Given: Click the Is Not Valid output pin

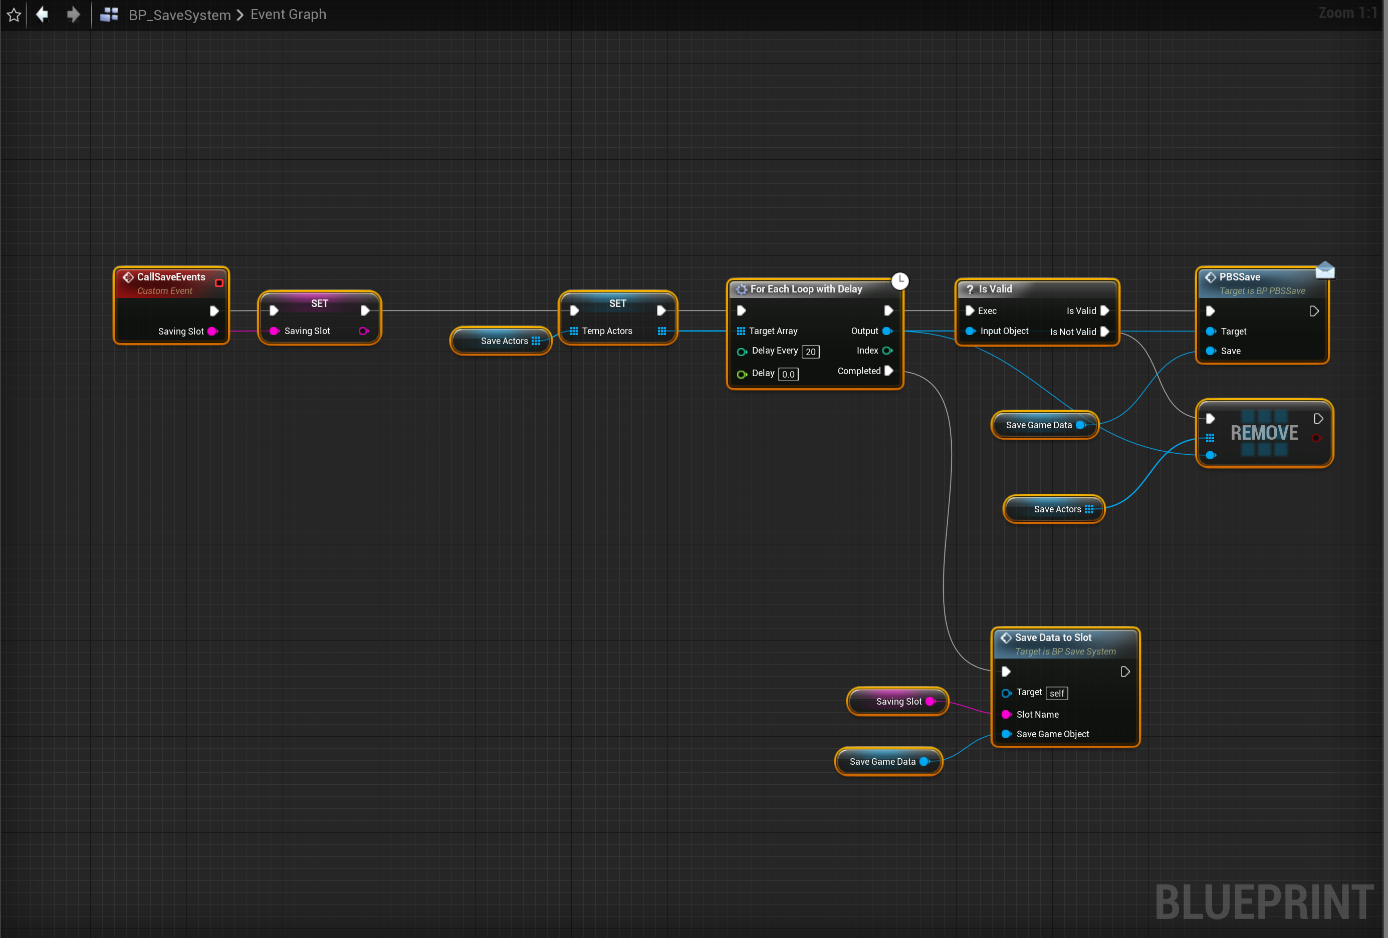Looking at the screenshot, I should click(1104, 332).
